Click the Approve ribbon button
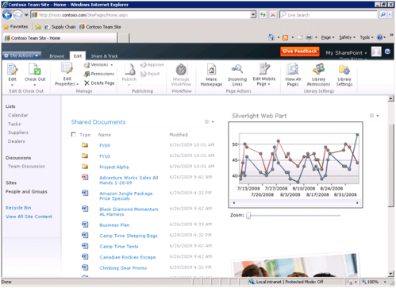 pos(152,65)
